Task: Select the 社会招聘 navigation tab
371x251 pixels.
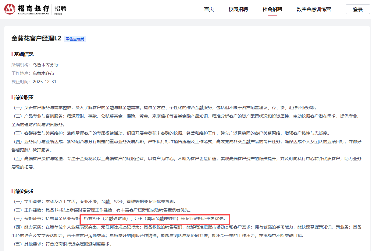Action: [x=272, y=9]
